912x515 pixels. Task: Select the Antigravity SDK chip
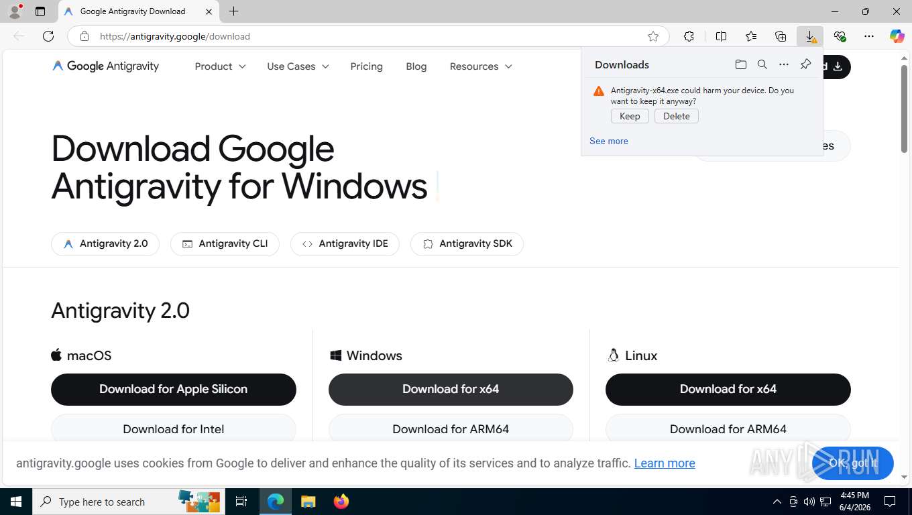[467, 243]
